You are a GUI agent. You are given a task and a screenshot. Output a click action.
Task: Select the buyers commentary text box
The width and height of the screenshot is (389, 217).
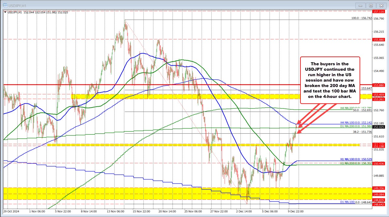pos(330,80)
